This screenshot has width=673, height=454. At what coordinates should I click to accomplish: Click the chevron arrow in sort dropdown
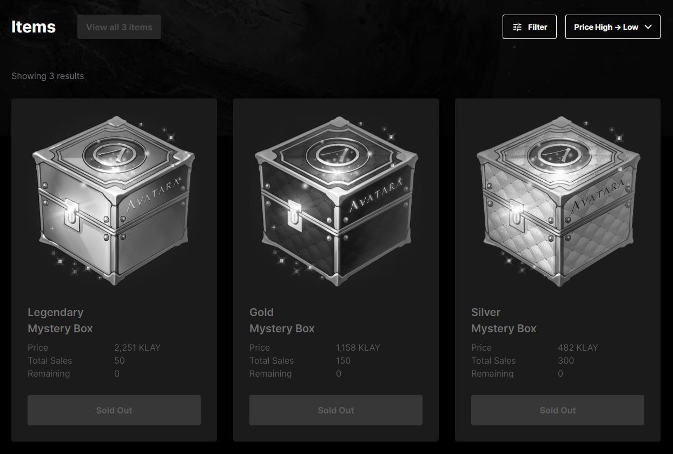[648, 27]
